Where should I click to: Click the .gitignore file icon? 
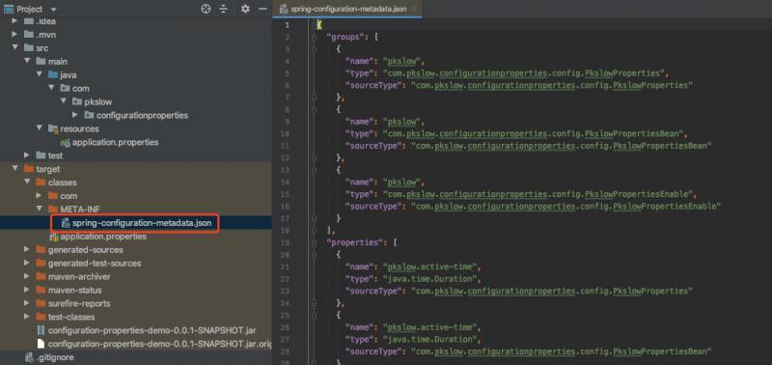[29, 357]
